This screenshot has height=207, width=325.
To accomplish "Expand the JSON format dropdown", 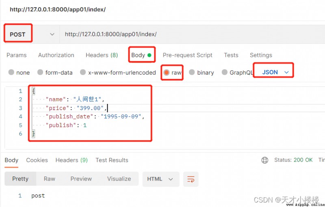I will tap(275, 72).
